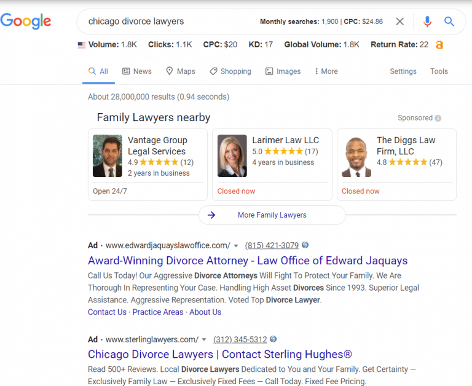Click the 'Return Rate: 22' metric
Screen dimensions: 472x386
coord(399,45)
